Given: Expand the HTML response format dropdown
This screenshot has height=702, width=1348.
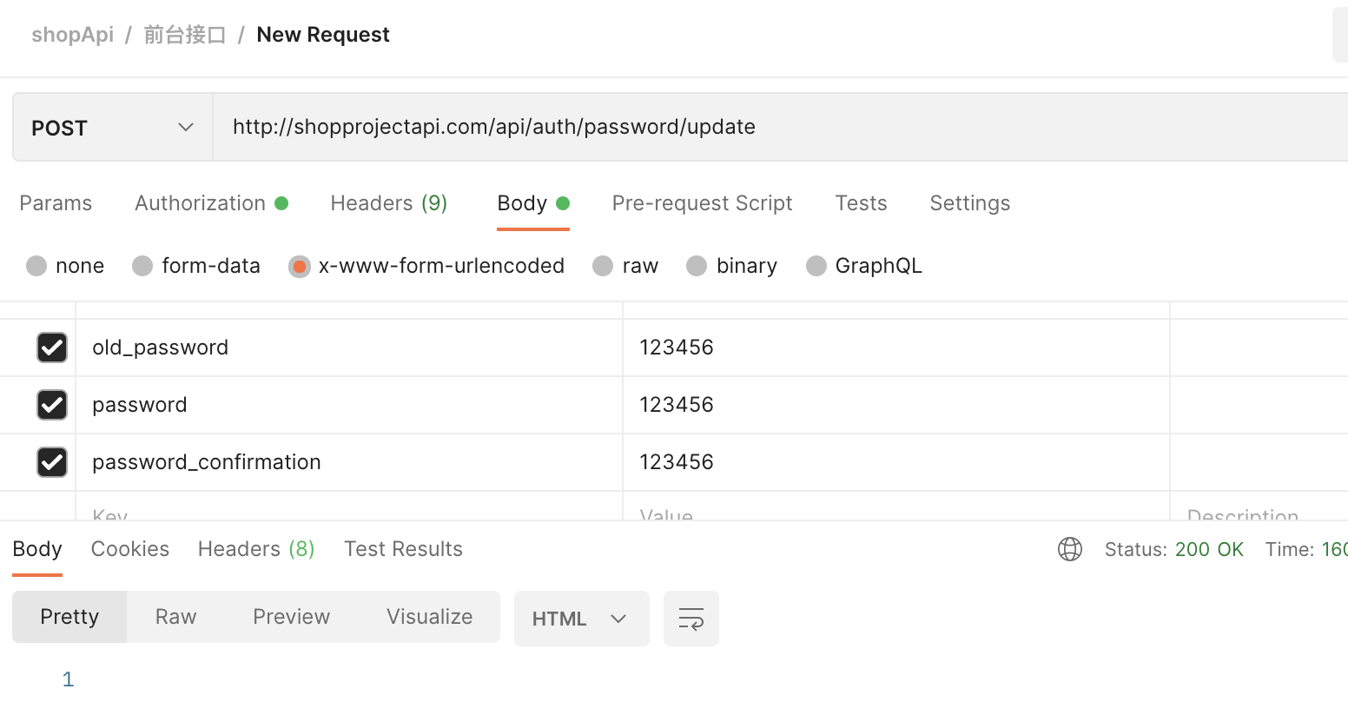Looking at the screenshot, I should tap(581, 619).
